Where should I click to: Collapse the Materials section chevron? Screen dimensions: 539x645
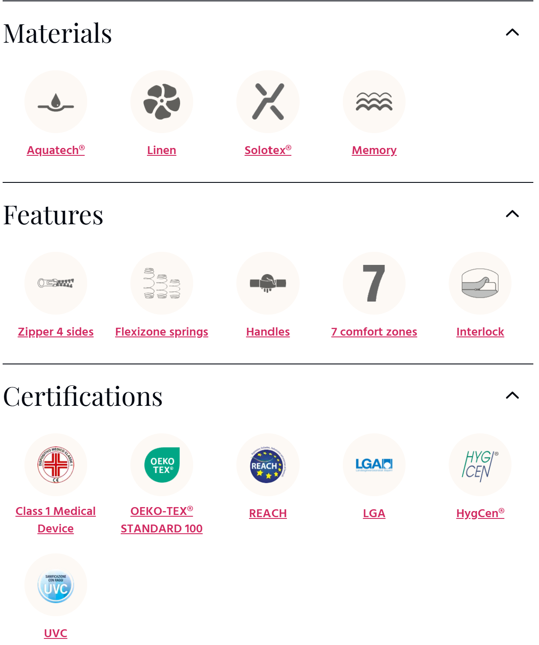(x=512, y=32)
